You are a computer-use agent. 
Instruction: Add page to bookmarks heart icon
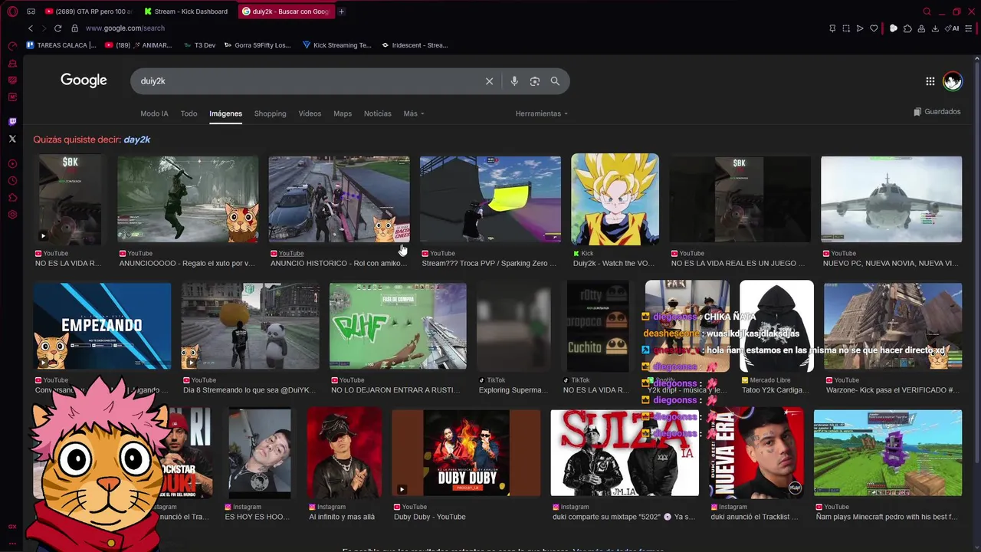[x=874, y=28]
